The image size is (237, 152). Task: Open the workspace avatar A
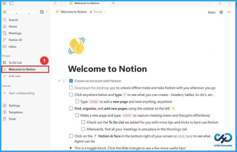(5, 12)
